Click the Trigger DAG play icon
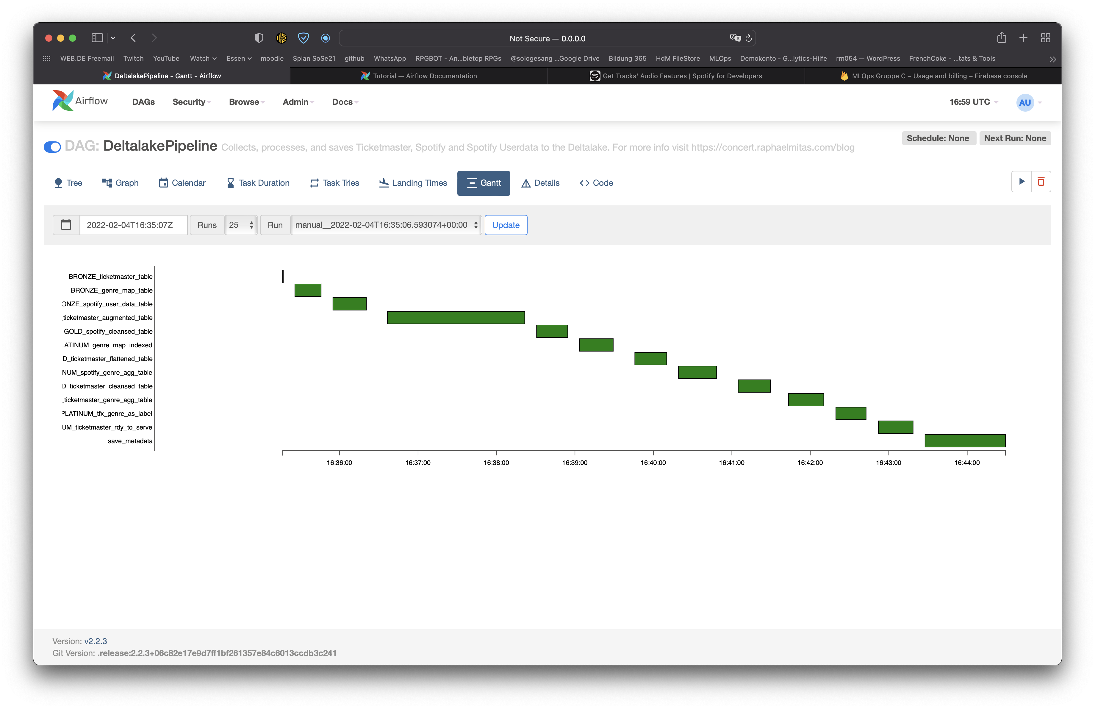The height and width of the screenshot is (709, 1095). click(x=1022, y=181)
